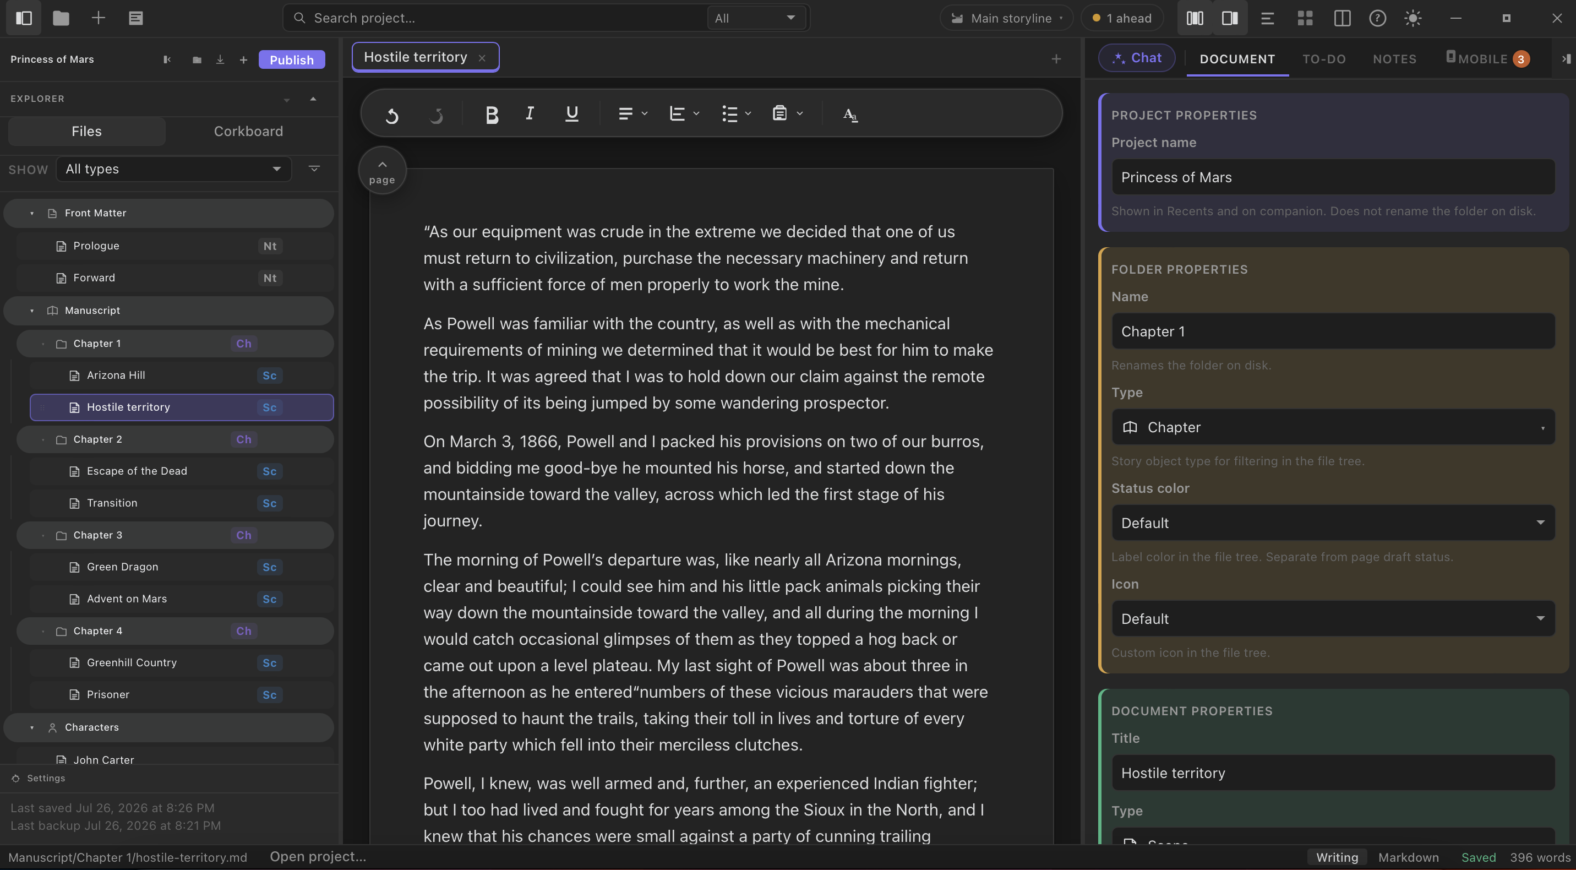Switch to the TO-DO tab
The width and height of the screenshot is (1576, 870).
(1324, 59)
